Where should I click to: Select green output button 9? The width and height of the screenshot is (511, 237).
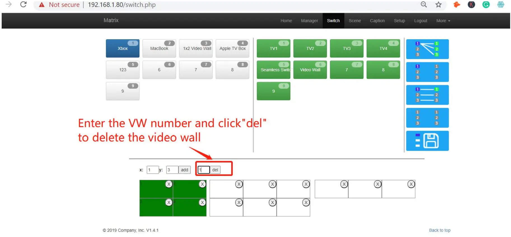[x=274, y=91]
